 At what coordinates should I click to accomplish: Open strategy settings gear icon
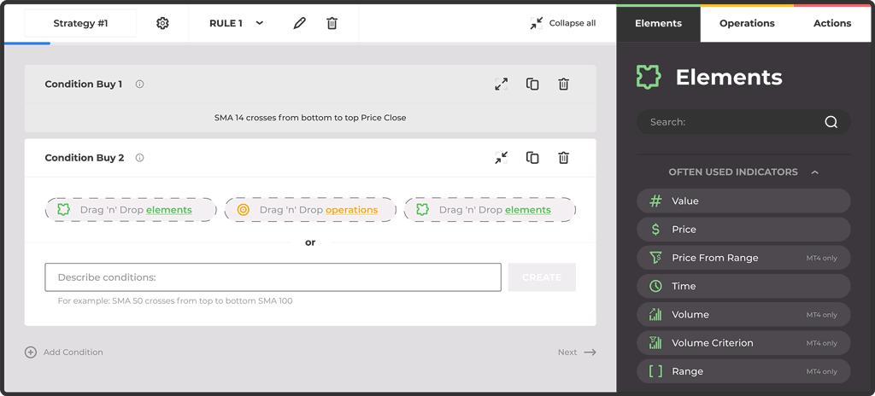point(162,23)
